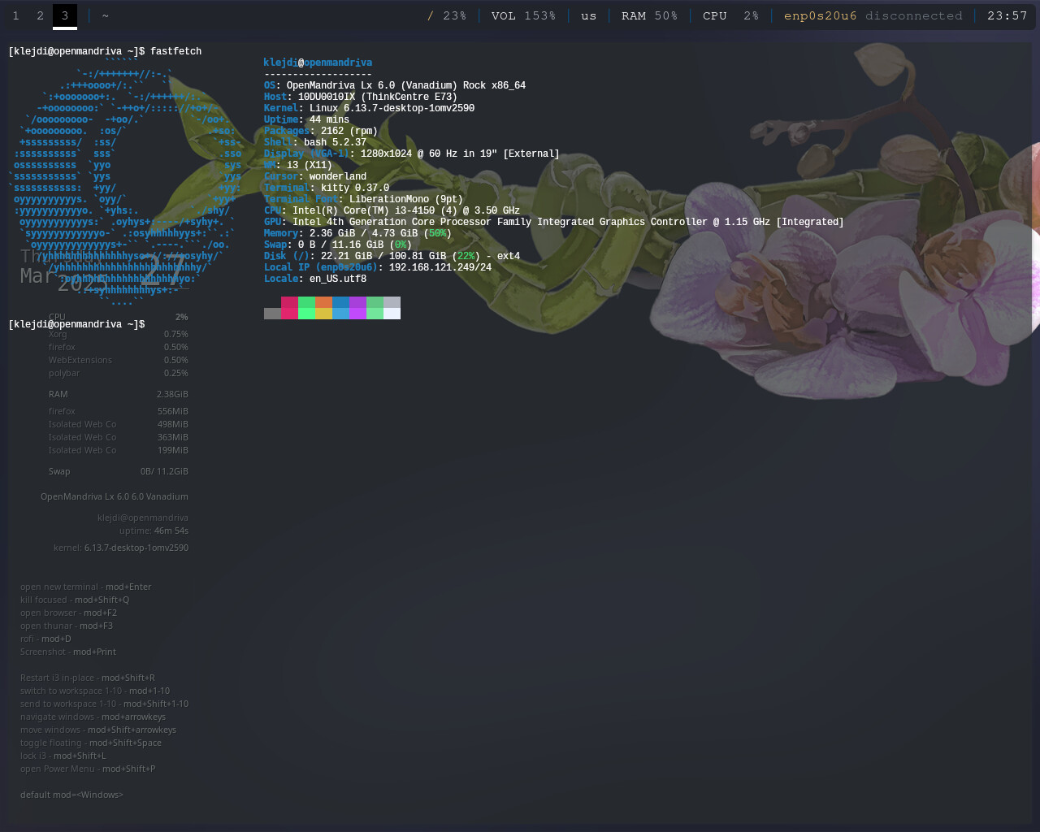
Task: Click the 'Host: 10DU0010IX' line
Action: pyautogui.click(x=360, y=97)
